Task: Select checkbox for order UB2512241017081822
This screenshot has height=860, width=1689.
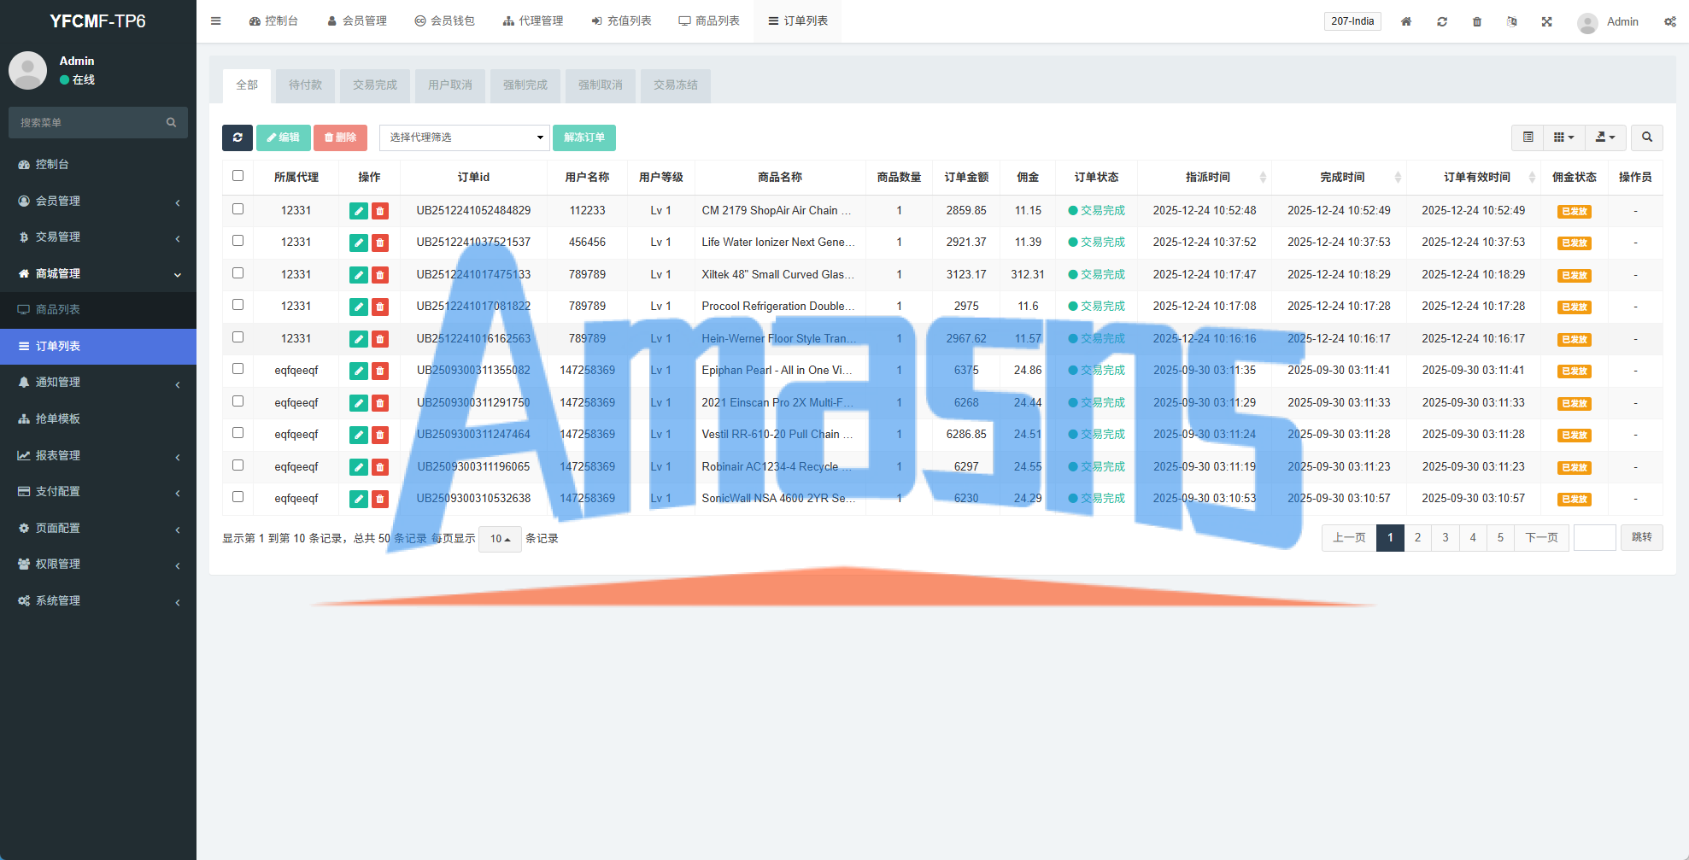Action: point(238,305)
